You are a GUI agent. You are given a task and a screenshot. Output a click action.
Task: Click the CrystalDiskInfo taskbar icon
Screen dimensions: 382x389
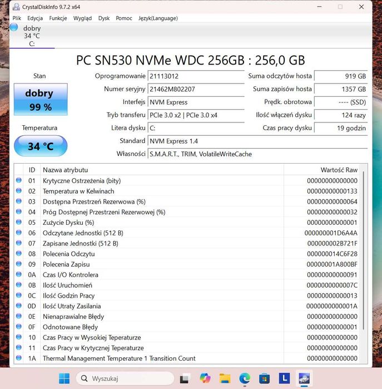pyautogui.click(x=304, y=378)
